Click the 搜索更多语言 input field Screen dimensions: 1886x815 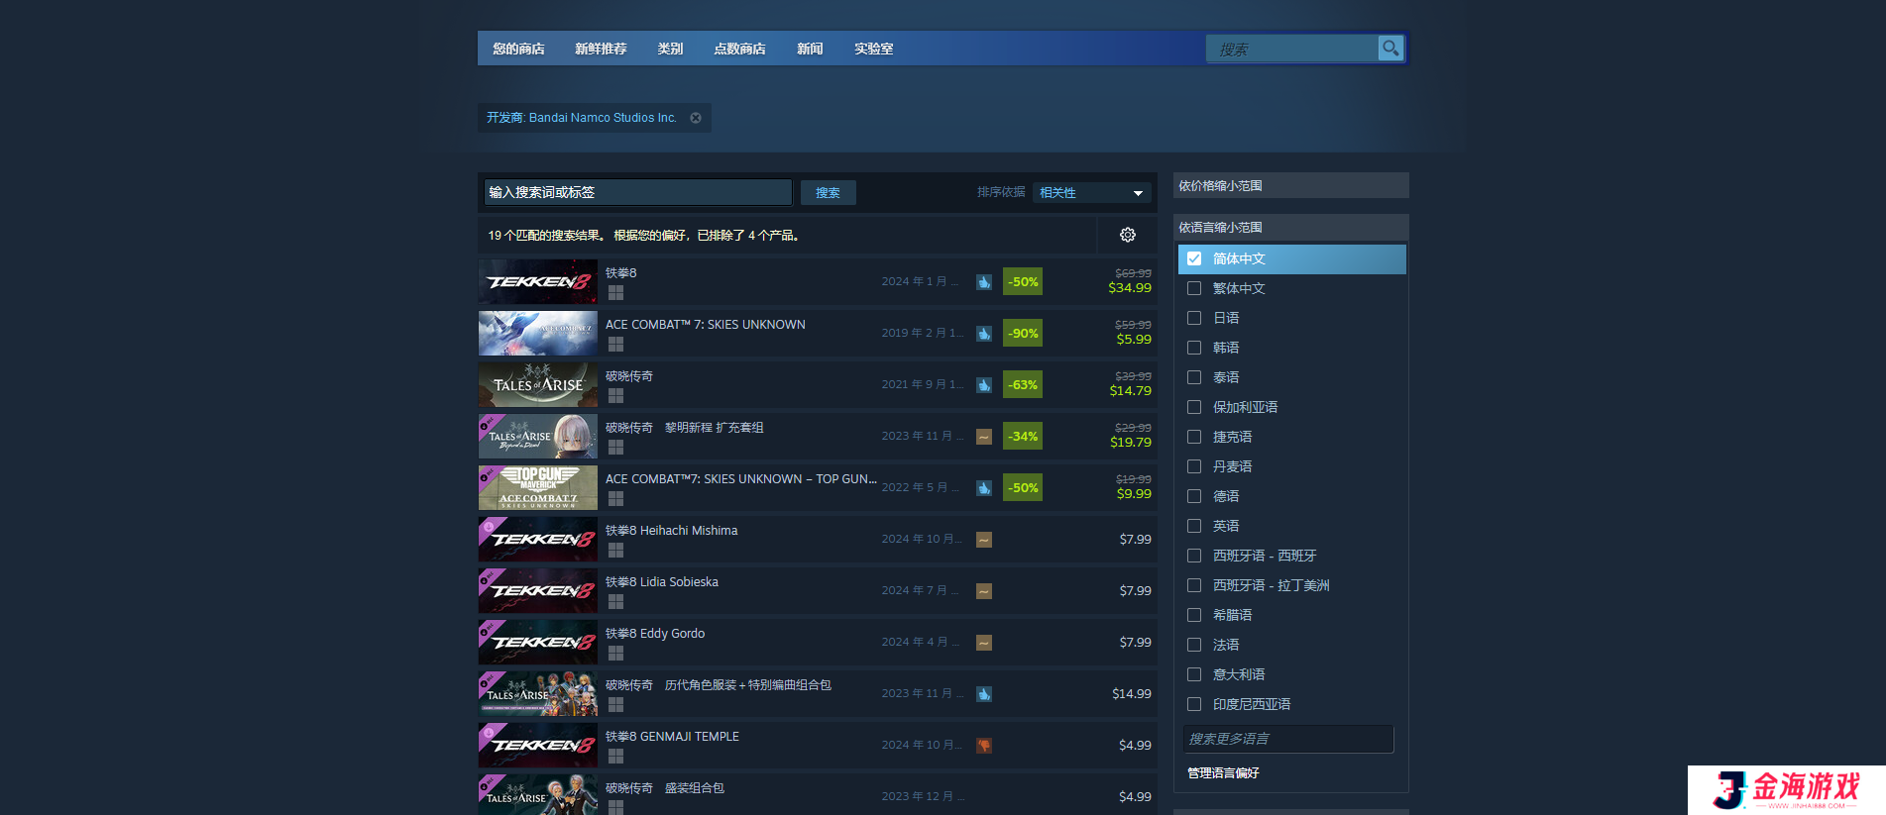pyautogui.click(x=1287, y=739)
